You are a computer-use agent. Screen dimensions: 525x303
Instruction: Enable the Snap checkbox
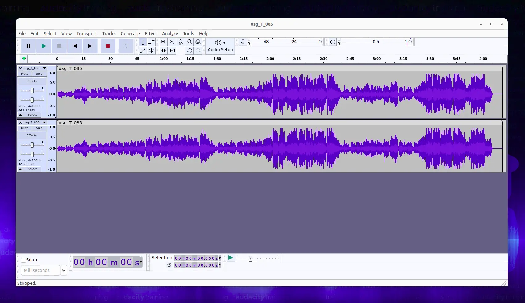(23, 260)
